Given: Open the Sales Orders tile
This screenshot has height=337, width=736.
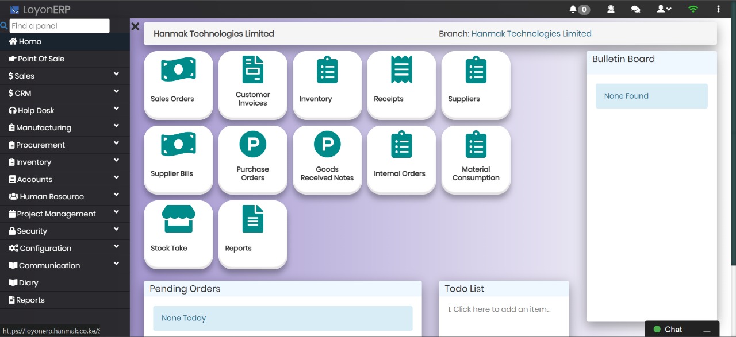Looking at the screenshot, I should point(178,84).
